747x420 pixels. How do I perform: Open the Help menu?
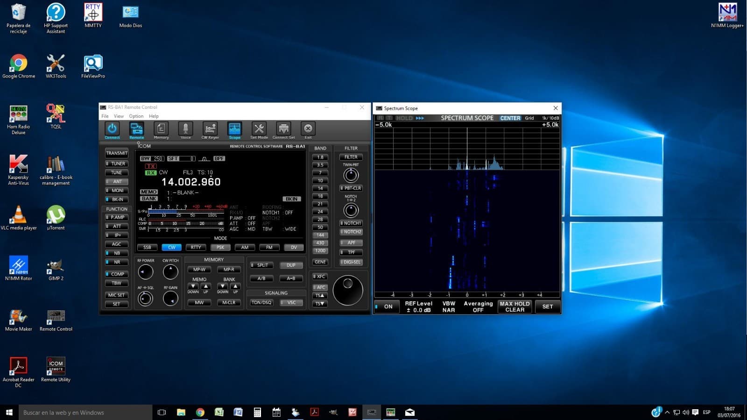pyautogui.click(x=154, y=116)
